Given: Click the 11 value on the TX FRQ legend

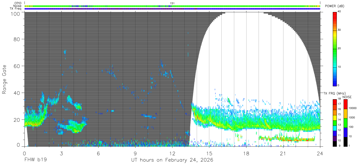Looking at the screenshot, I should pyautogui.click(x=339, y=135).
